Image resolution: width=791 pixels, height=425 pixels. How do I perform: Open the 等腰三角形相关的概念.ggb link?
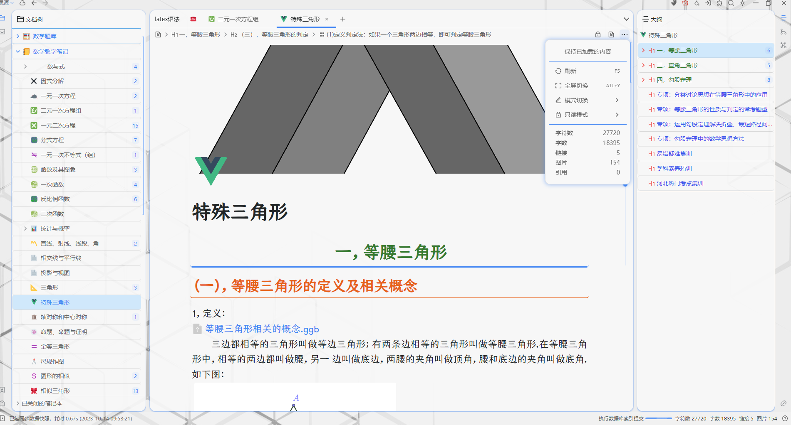[x=261, y=329]
